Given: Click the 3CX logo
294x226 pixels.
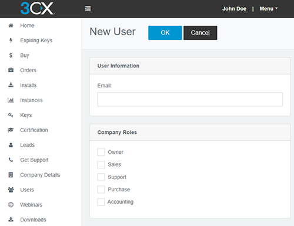Looking at the screenshot, I should pyautogui.click(x=37, y=8).
